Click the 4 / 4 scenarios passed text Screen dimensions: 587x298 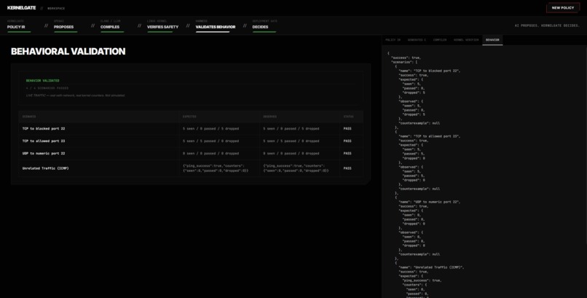pyautogui.click(x=47, y=88)
